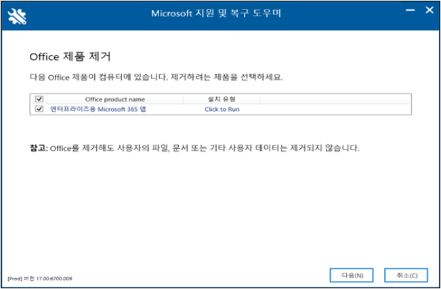Image resolution: width=441 pixels, height=289 pixels.
Task: Click the version text 17.00.6700.009
Action: 54,279
